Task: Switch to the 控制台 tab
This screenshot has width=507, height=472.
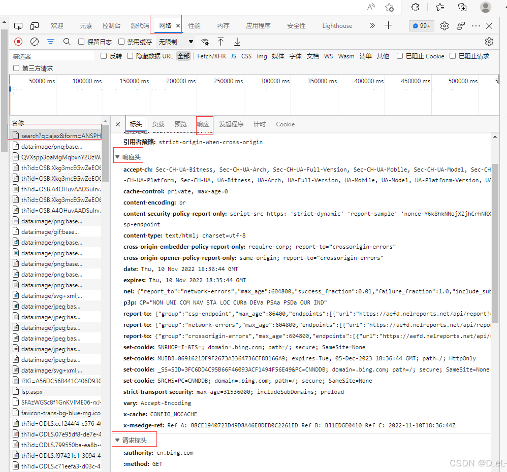Action: tap(112, 26)
